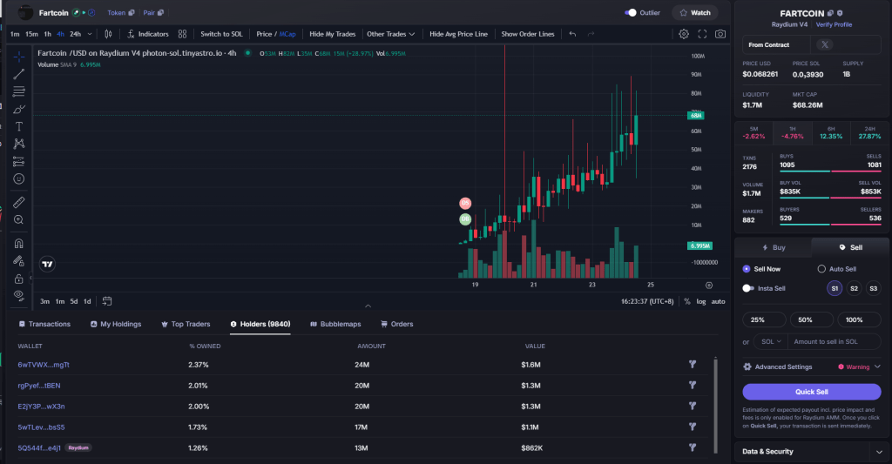Open the Other Trades dropdown
Viewport: 892px width, 464px height.
click(391, 34)
